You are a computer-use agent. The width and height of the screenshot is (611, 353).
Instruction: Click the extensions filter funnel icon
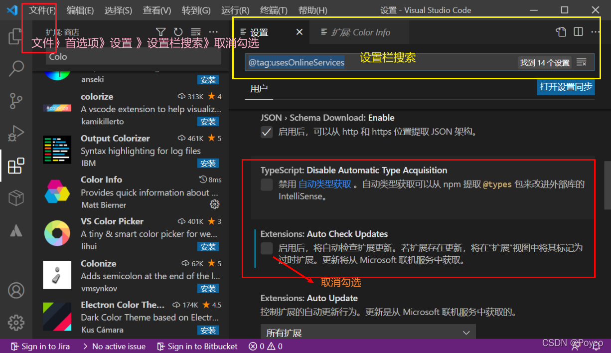coord(160,32)
